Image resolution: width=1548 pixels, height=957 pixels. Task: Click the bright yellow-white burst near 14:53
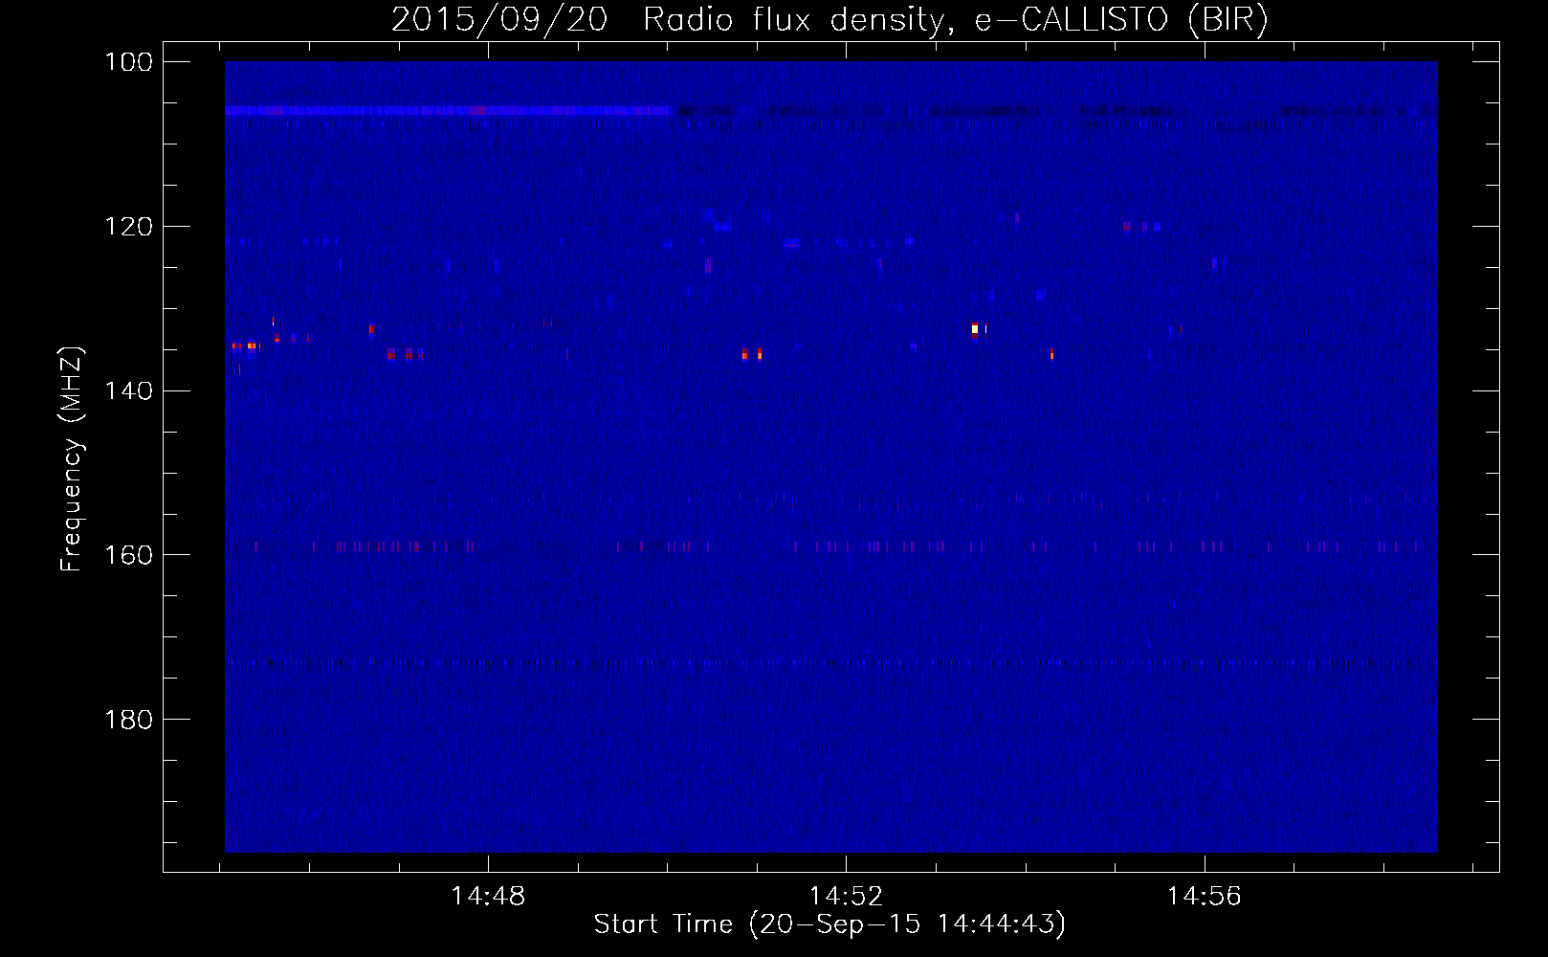pyautogui.click(x=975, y=329)
